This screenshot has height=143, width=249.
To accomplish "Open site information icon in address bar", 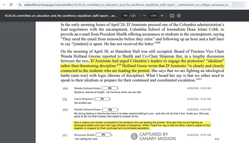I will click(x=20, y=5).
